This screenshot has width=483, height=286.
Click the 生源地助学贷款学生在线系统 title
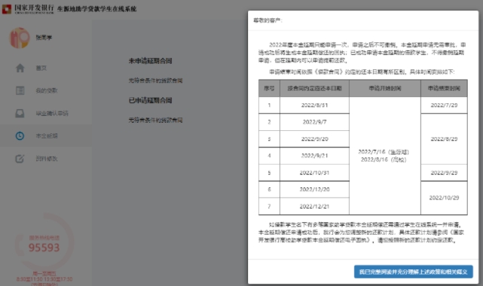tap(96, 9)
